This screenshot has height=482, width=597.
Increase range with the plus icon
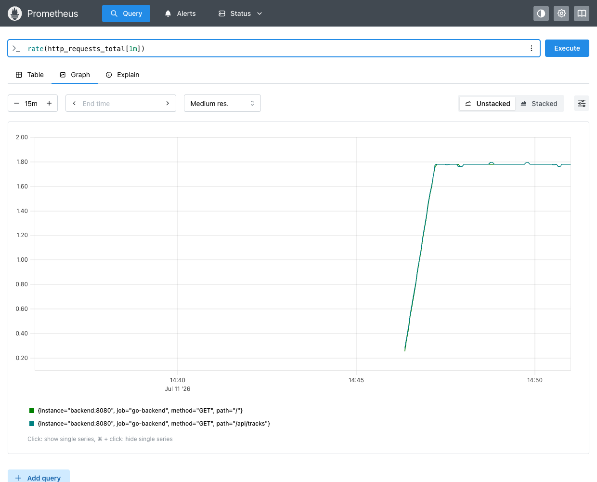49,103
